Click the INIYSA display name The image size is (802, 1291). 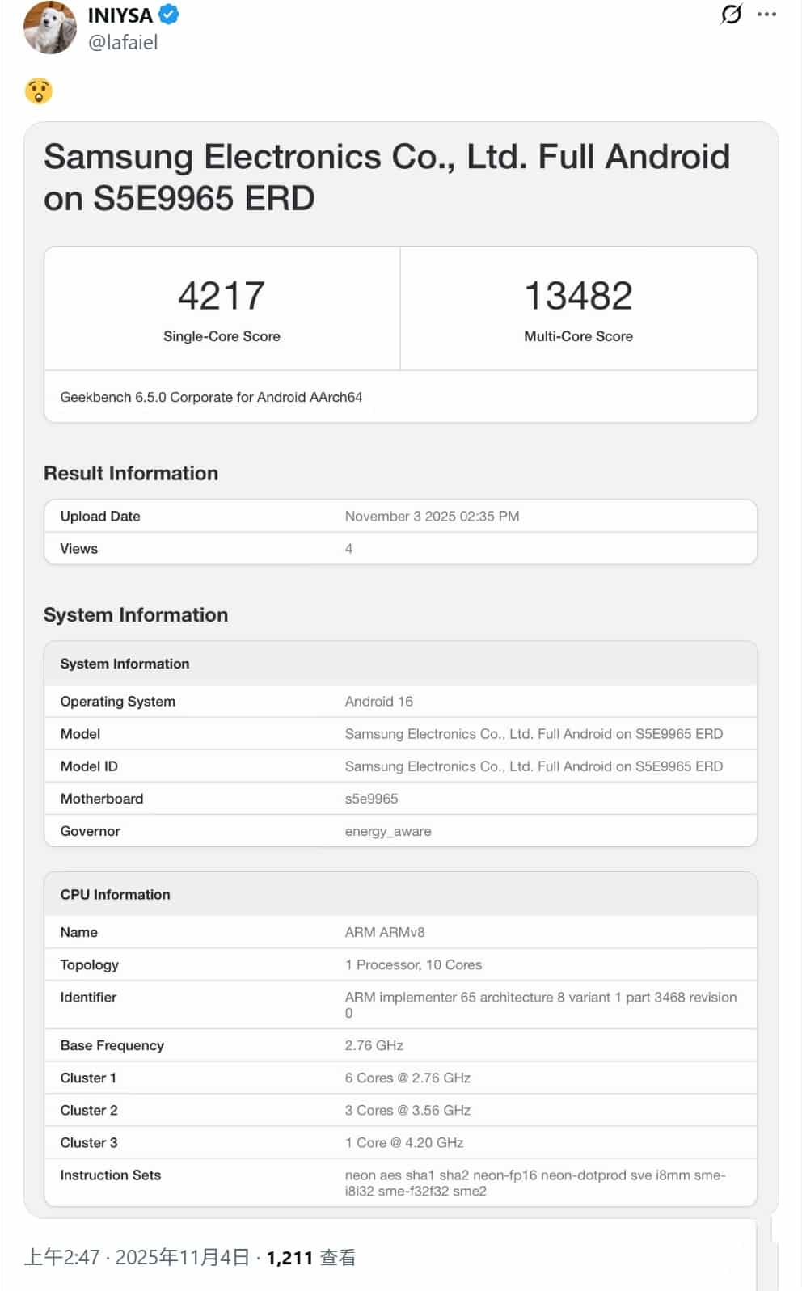(120, 15)
